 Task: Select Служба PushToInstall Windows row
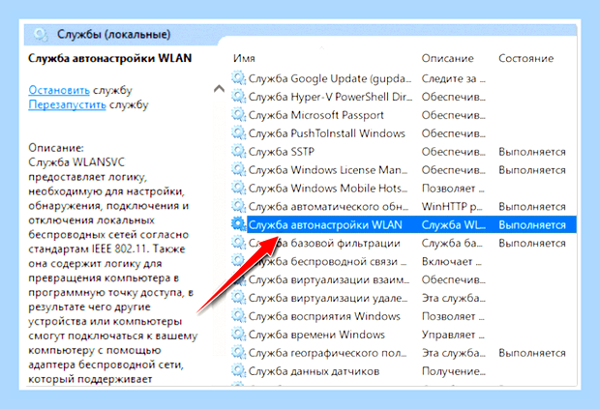[x=404, y=133]
